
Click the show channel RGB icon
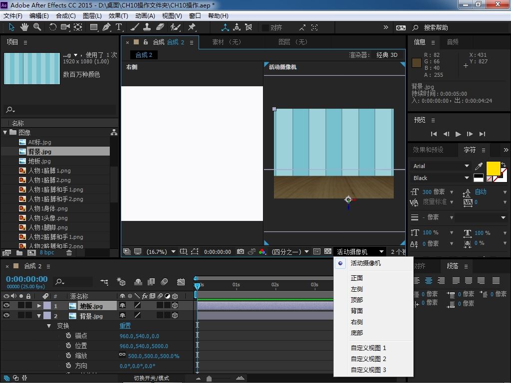click(262, 251)
